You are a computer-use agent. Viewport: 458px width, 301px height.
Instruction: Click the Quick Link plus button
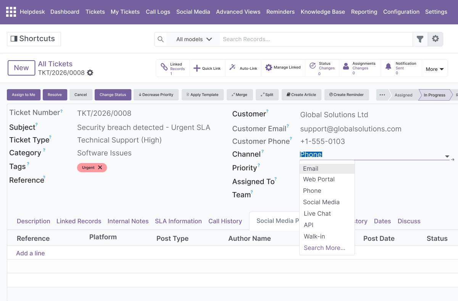click(x=207, y=68)
